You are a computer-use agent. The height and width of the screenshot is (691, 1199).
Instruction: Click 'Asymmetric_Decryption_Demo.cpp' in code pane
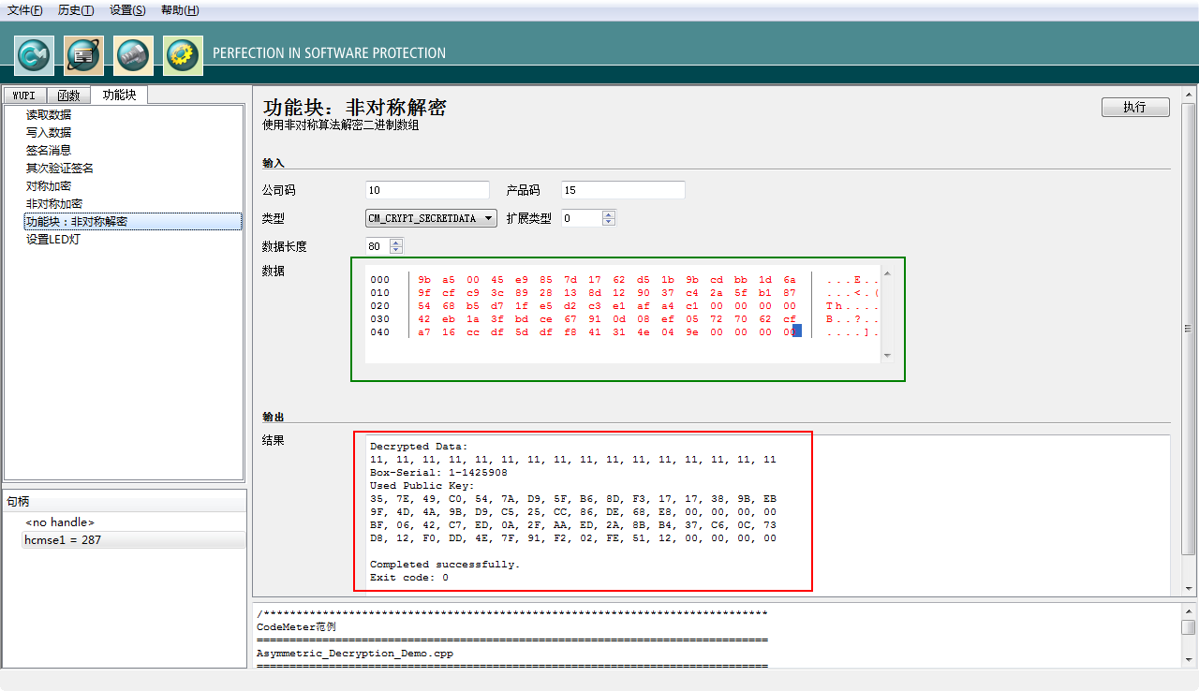click(x=355, y=654)
